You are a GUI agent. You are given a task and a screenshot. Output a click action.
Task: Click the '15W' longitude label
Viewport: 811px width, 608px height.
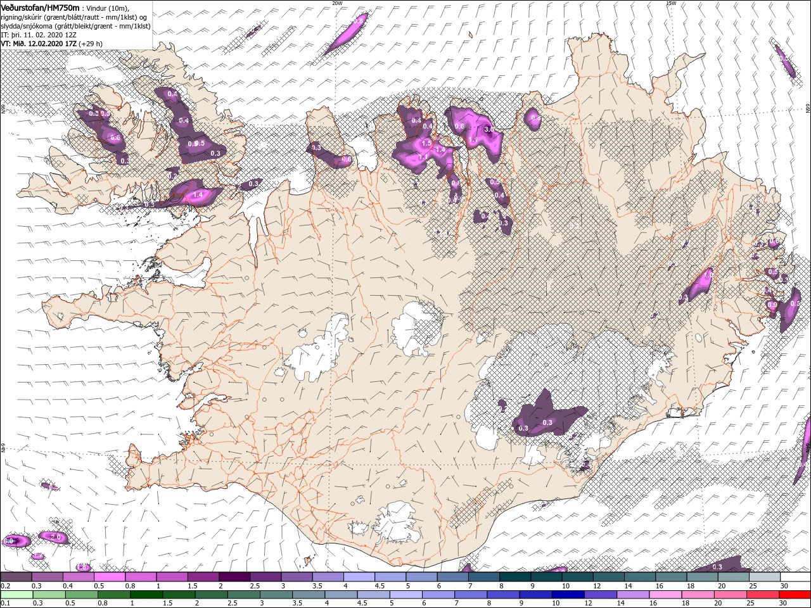click(671, 3)
